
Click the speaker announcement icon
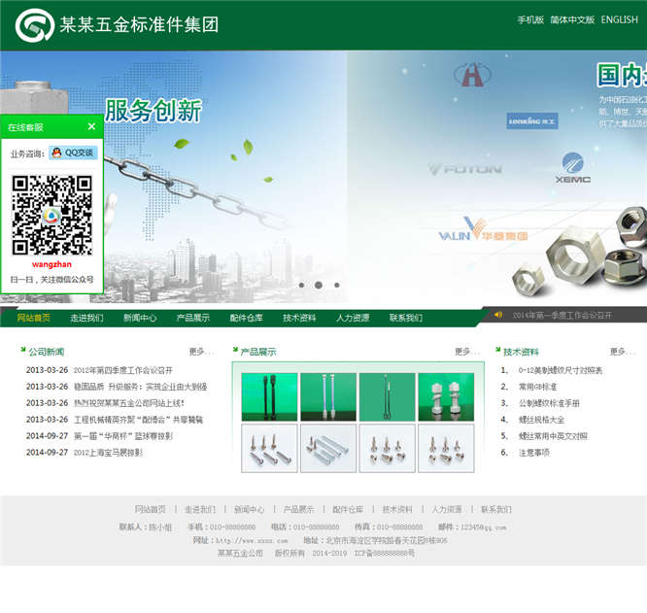[498, 315]
